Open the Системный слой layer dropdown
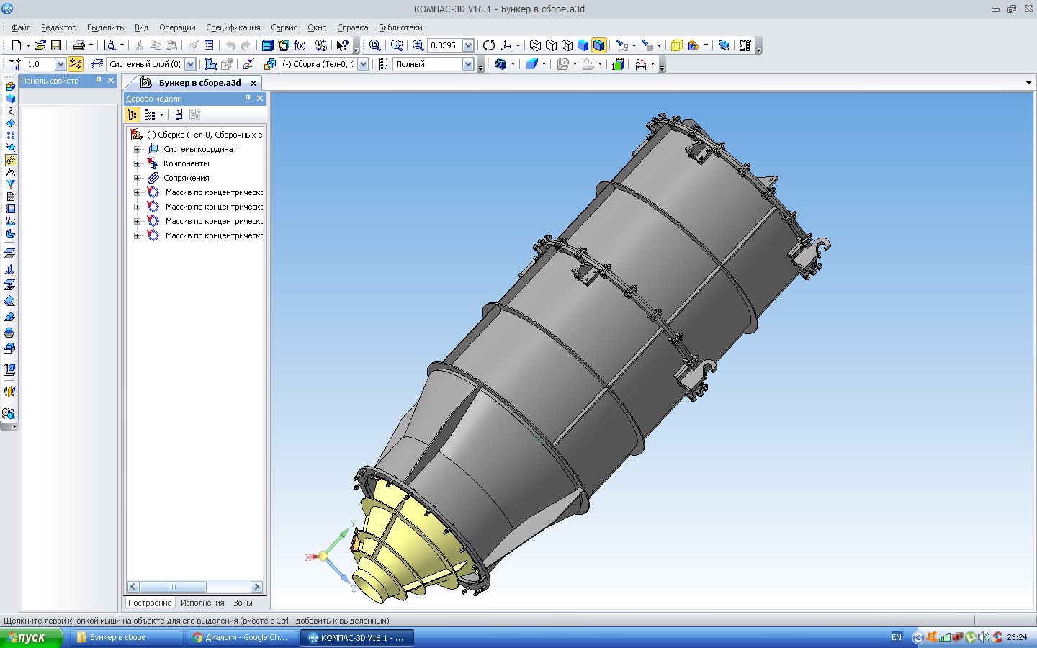 190,64
